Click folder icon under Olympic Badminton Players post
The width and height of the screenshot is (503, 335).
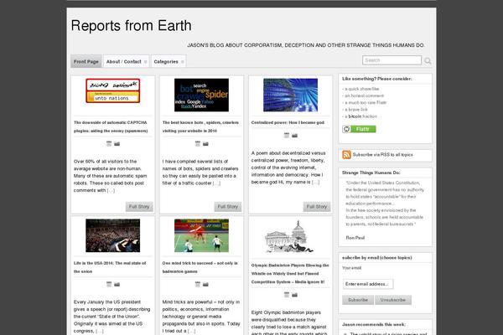(x=295, y=295)
